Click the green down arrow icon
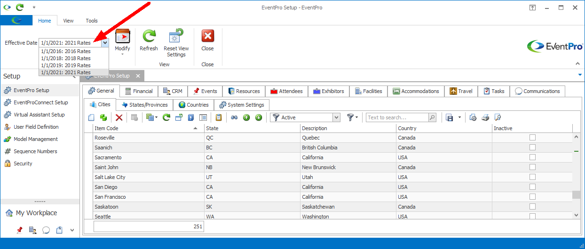 (x=258, y=117)
